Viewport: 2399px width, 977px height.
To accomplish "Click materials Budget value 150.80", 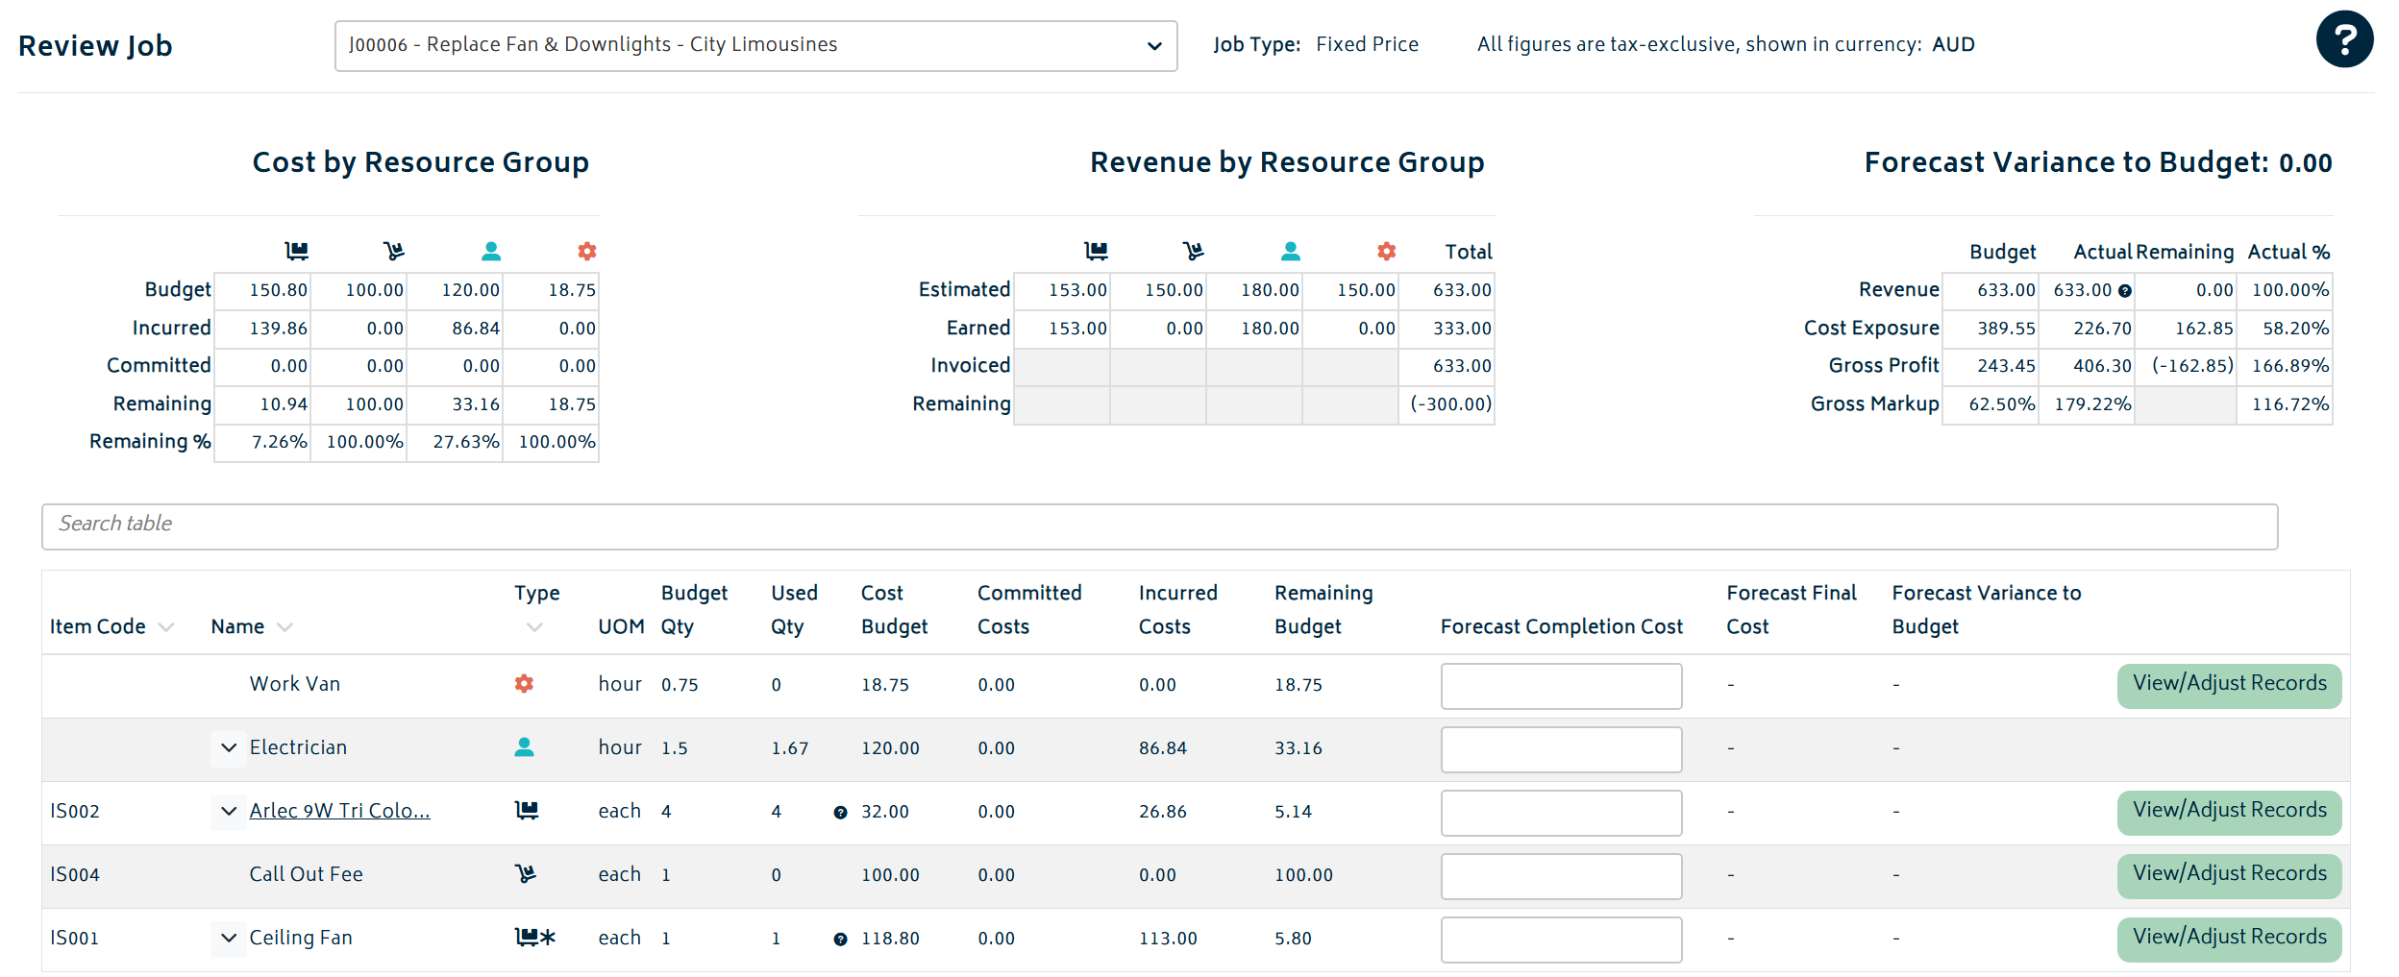I will click(x=278, y=289).
